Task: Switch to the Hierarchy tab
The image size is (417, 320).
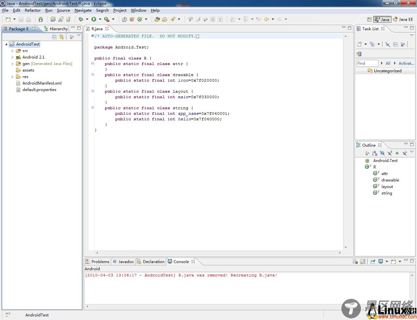Action: [x=56, y=29]
